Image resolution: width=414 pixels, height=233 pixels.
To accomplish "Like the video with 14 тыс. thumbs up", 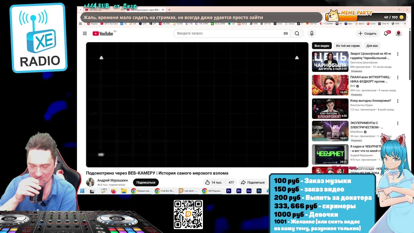I will pyautogui.click(x=213, y=183).
